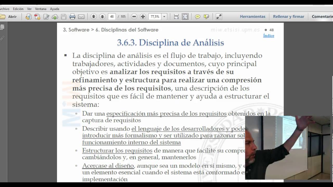Viewport: 333px width, 187px height.
Task: Open the Herramientas panel
Action: click(x=253, y=17)
